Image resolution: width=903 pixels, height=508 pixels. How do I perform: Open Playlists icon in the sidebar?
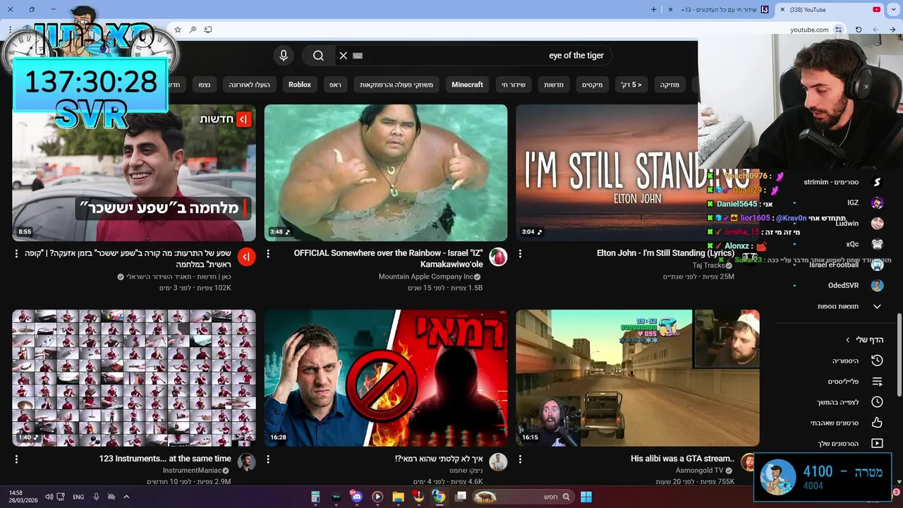(877, 382)
